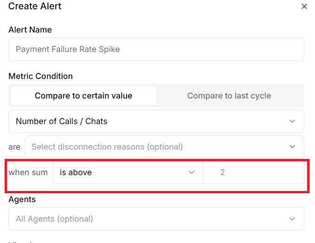The image size is (315, 243).
Task: Click the "Metric Condition" label
Action: (41, 76)
